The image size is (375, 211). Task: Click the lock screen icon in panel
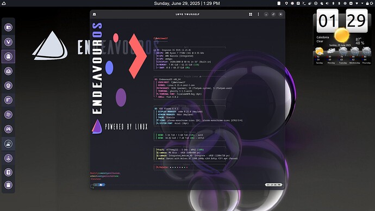[367, 3]
